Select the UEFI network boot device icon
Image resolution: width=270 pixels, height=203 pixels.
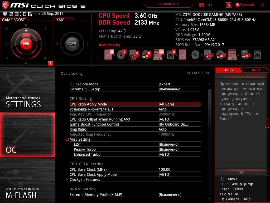[171, 55]
